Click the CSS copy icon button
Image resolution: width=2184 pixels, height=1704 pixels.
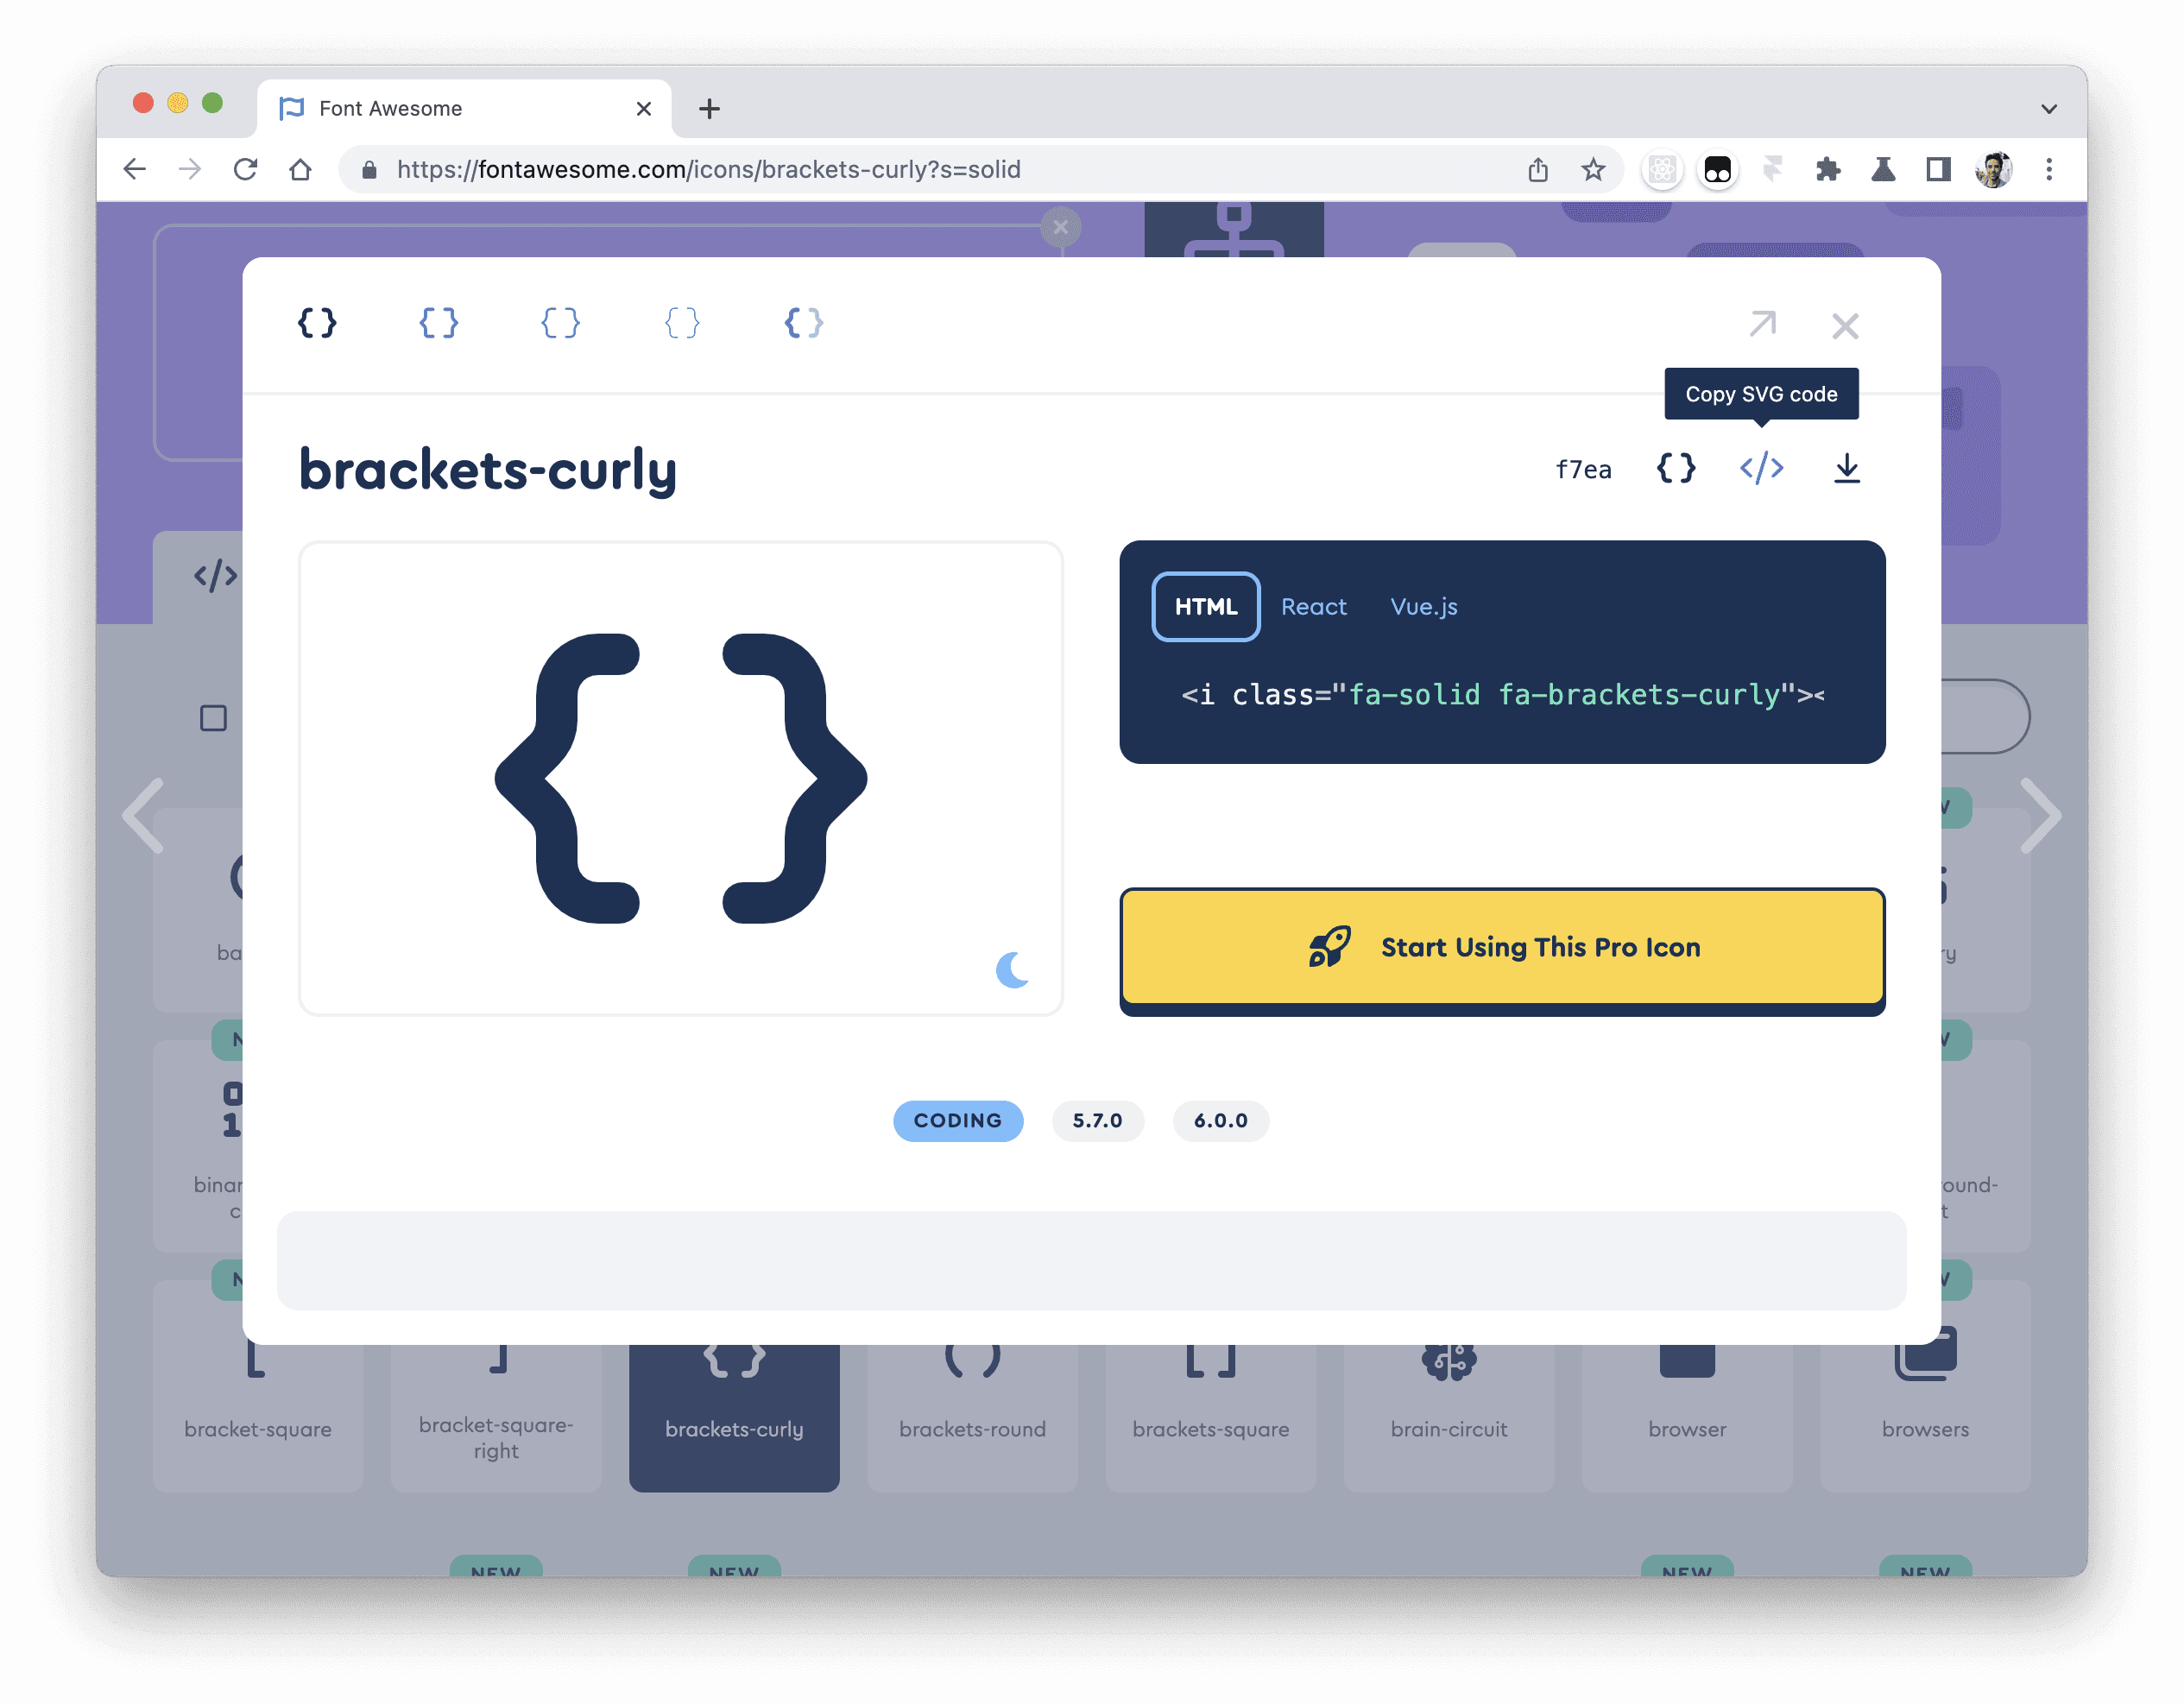pos(1674,468)
